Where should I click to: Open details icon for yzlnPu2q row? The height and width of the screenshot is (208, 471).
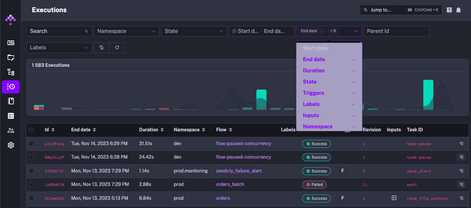tap(461, 144)
